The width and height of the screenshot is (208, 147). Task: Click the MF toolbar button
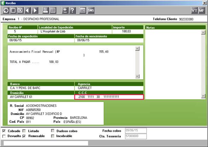pos(202,10)
